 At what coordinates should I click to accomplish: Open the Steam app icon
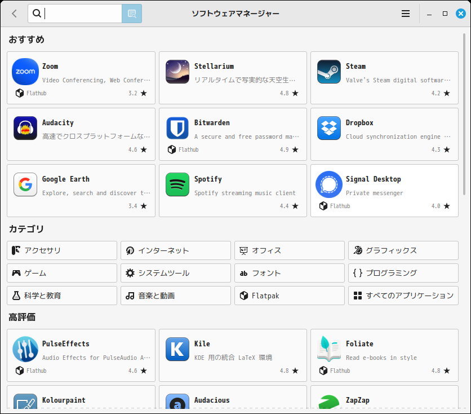(329, 72)
